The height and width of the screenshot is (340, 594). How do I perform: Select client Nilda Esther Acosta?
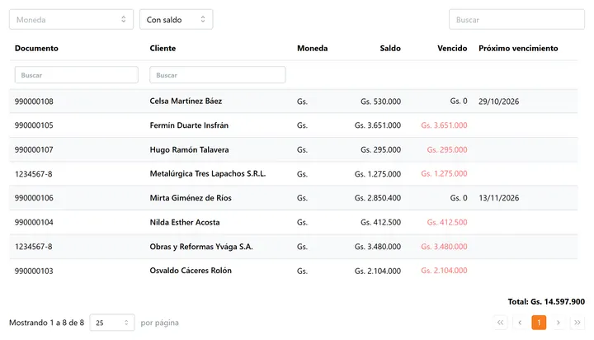pos(185,222)
